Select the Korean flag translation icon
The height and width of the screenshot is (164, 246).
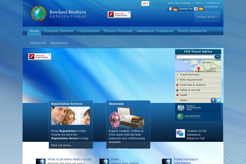[x=196, y=9]
